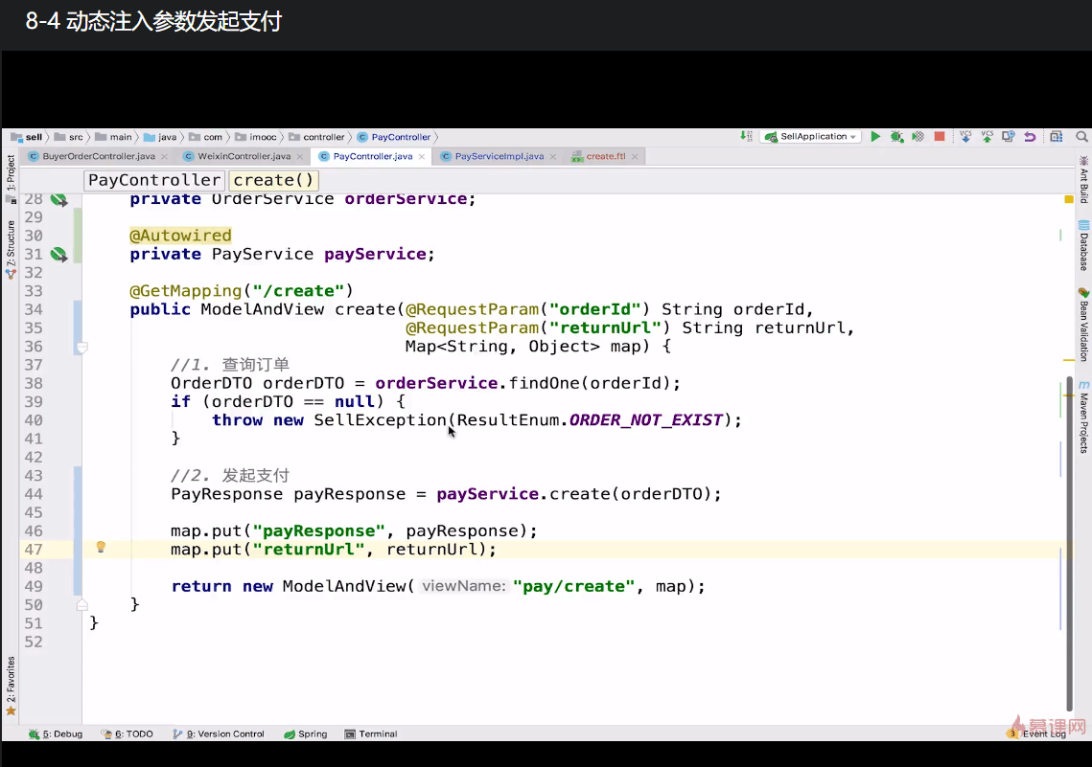Open the Structure tool window
Viewport: 1092px width, 767px height.
(x=11, y=249)
